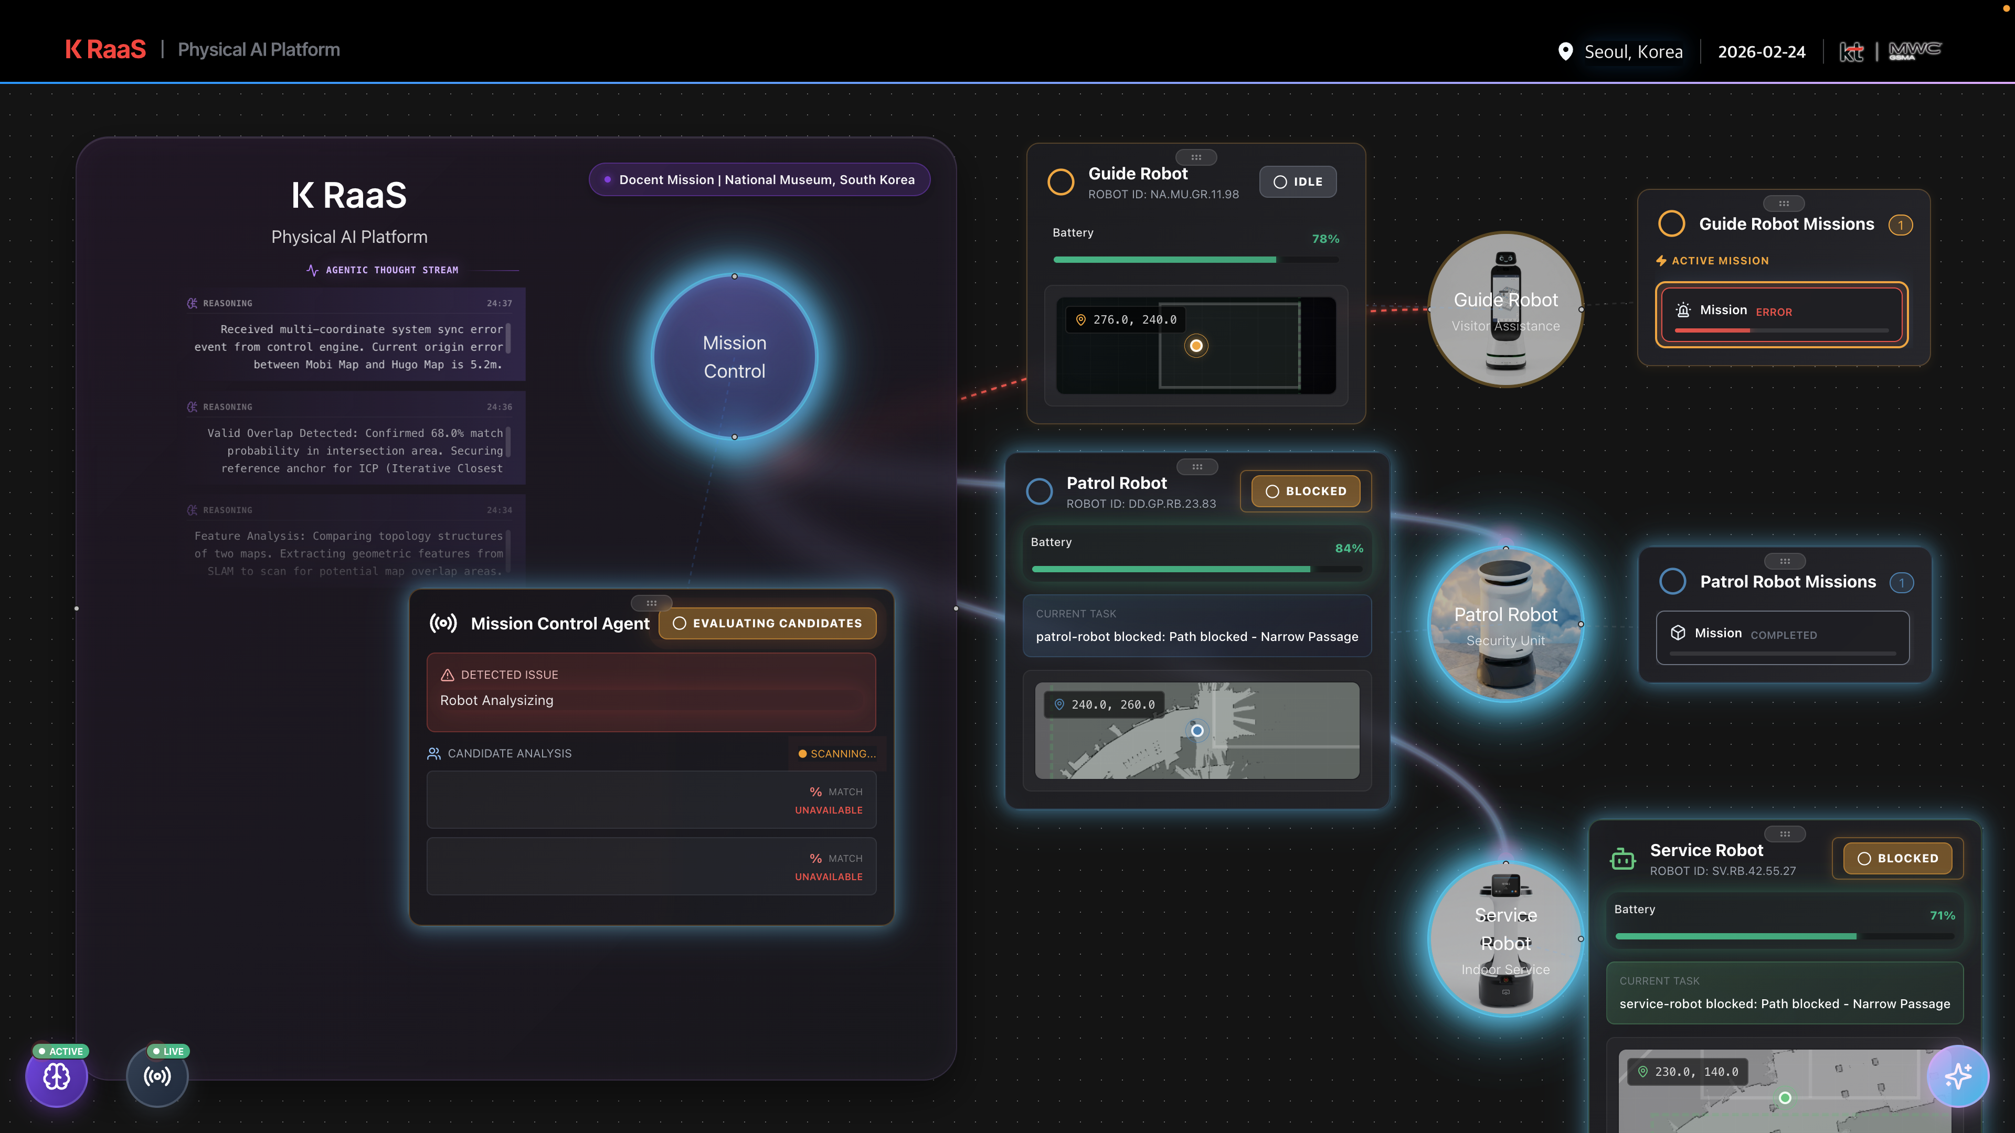Screen dimensions: 2015x1133
Task: Click the lightning bolt icon beside ACTIVE MISSION
Action: coord(1661,261)
